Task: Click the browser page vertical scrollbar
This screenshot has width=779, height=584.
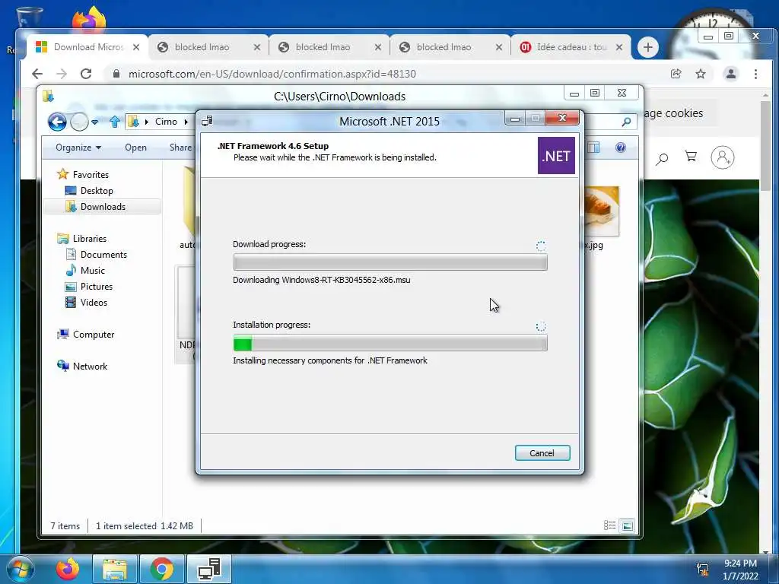Action: coord(766,147)
